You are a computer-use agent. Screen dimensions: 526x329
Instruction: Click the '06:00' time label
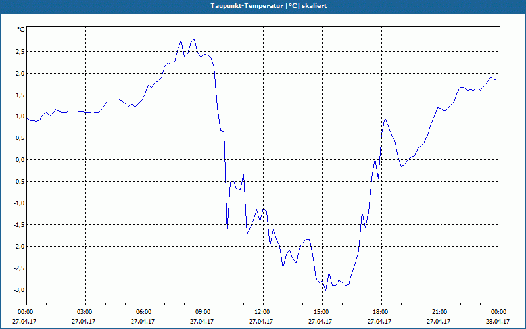145,312
